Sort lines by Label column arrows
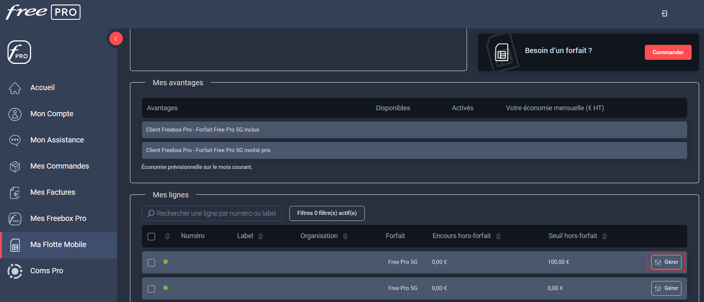This screenshot has height=302, width=704. (261, 236)
